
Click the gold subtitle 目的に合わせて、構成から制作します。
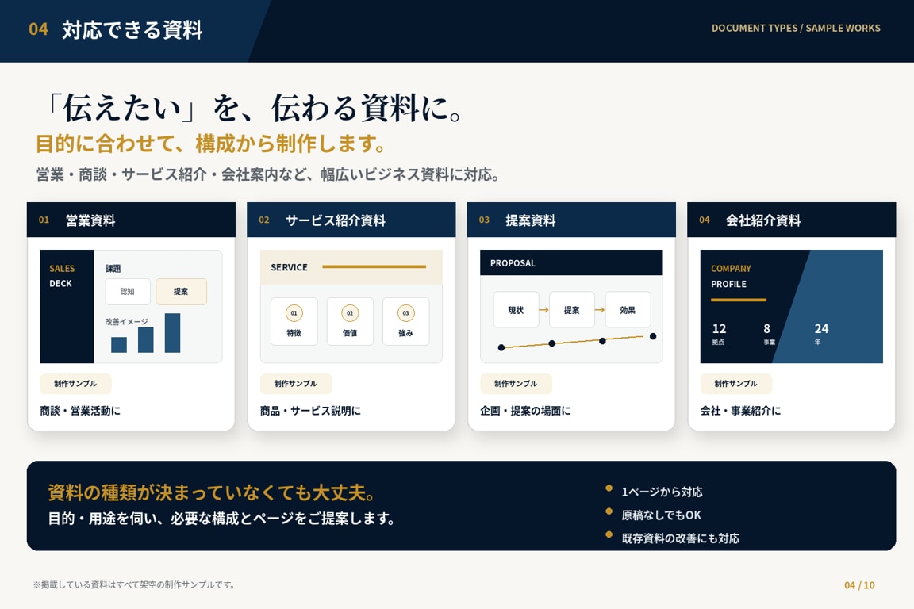(x=212, y=144)
